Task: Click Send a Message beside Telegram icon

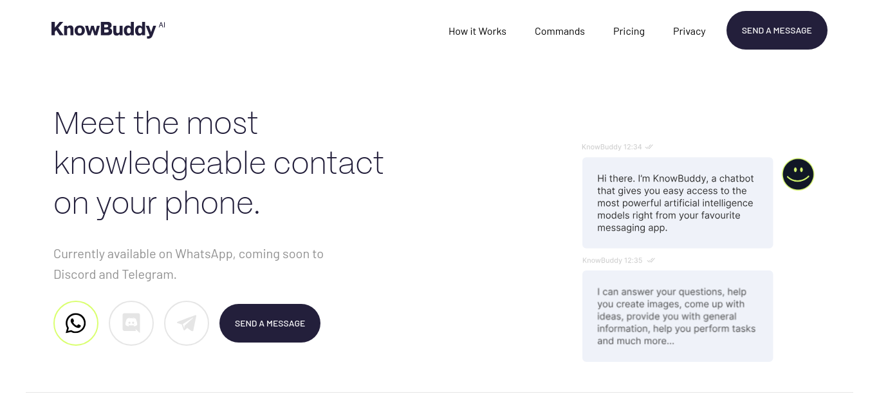Action: point(270,323)
